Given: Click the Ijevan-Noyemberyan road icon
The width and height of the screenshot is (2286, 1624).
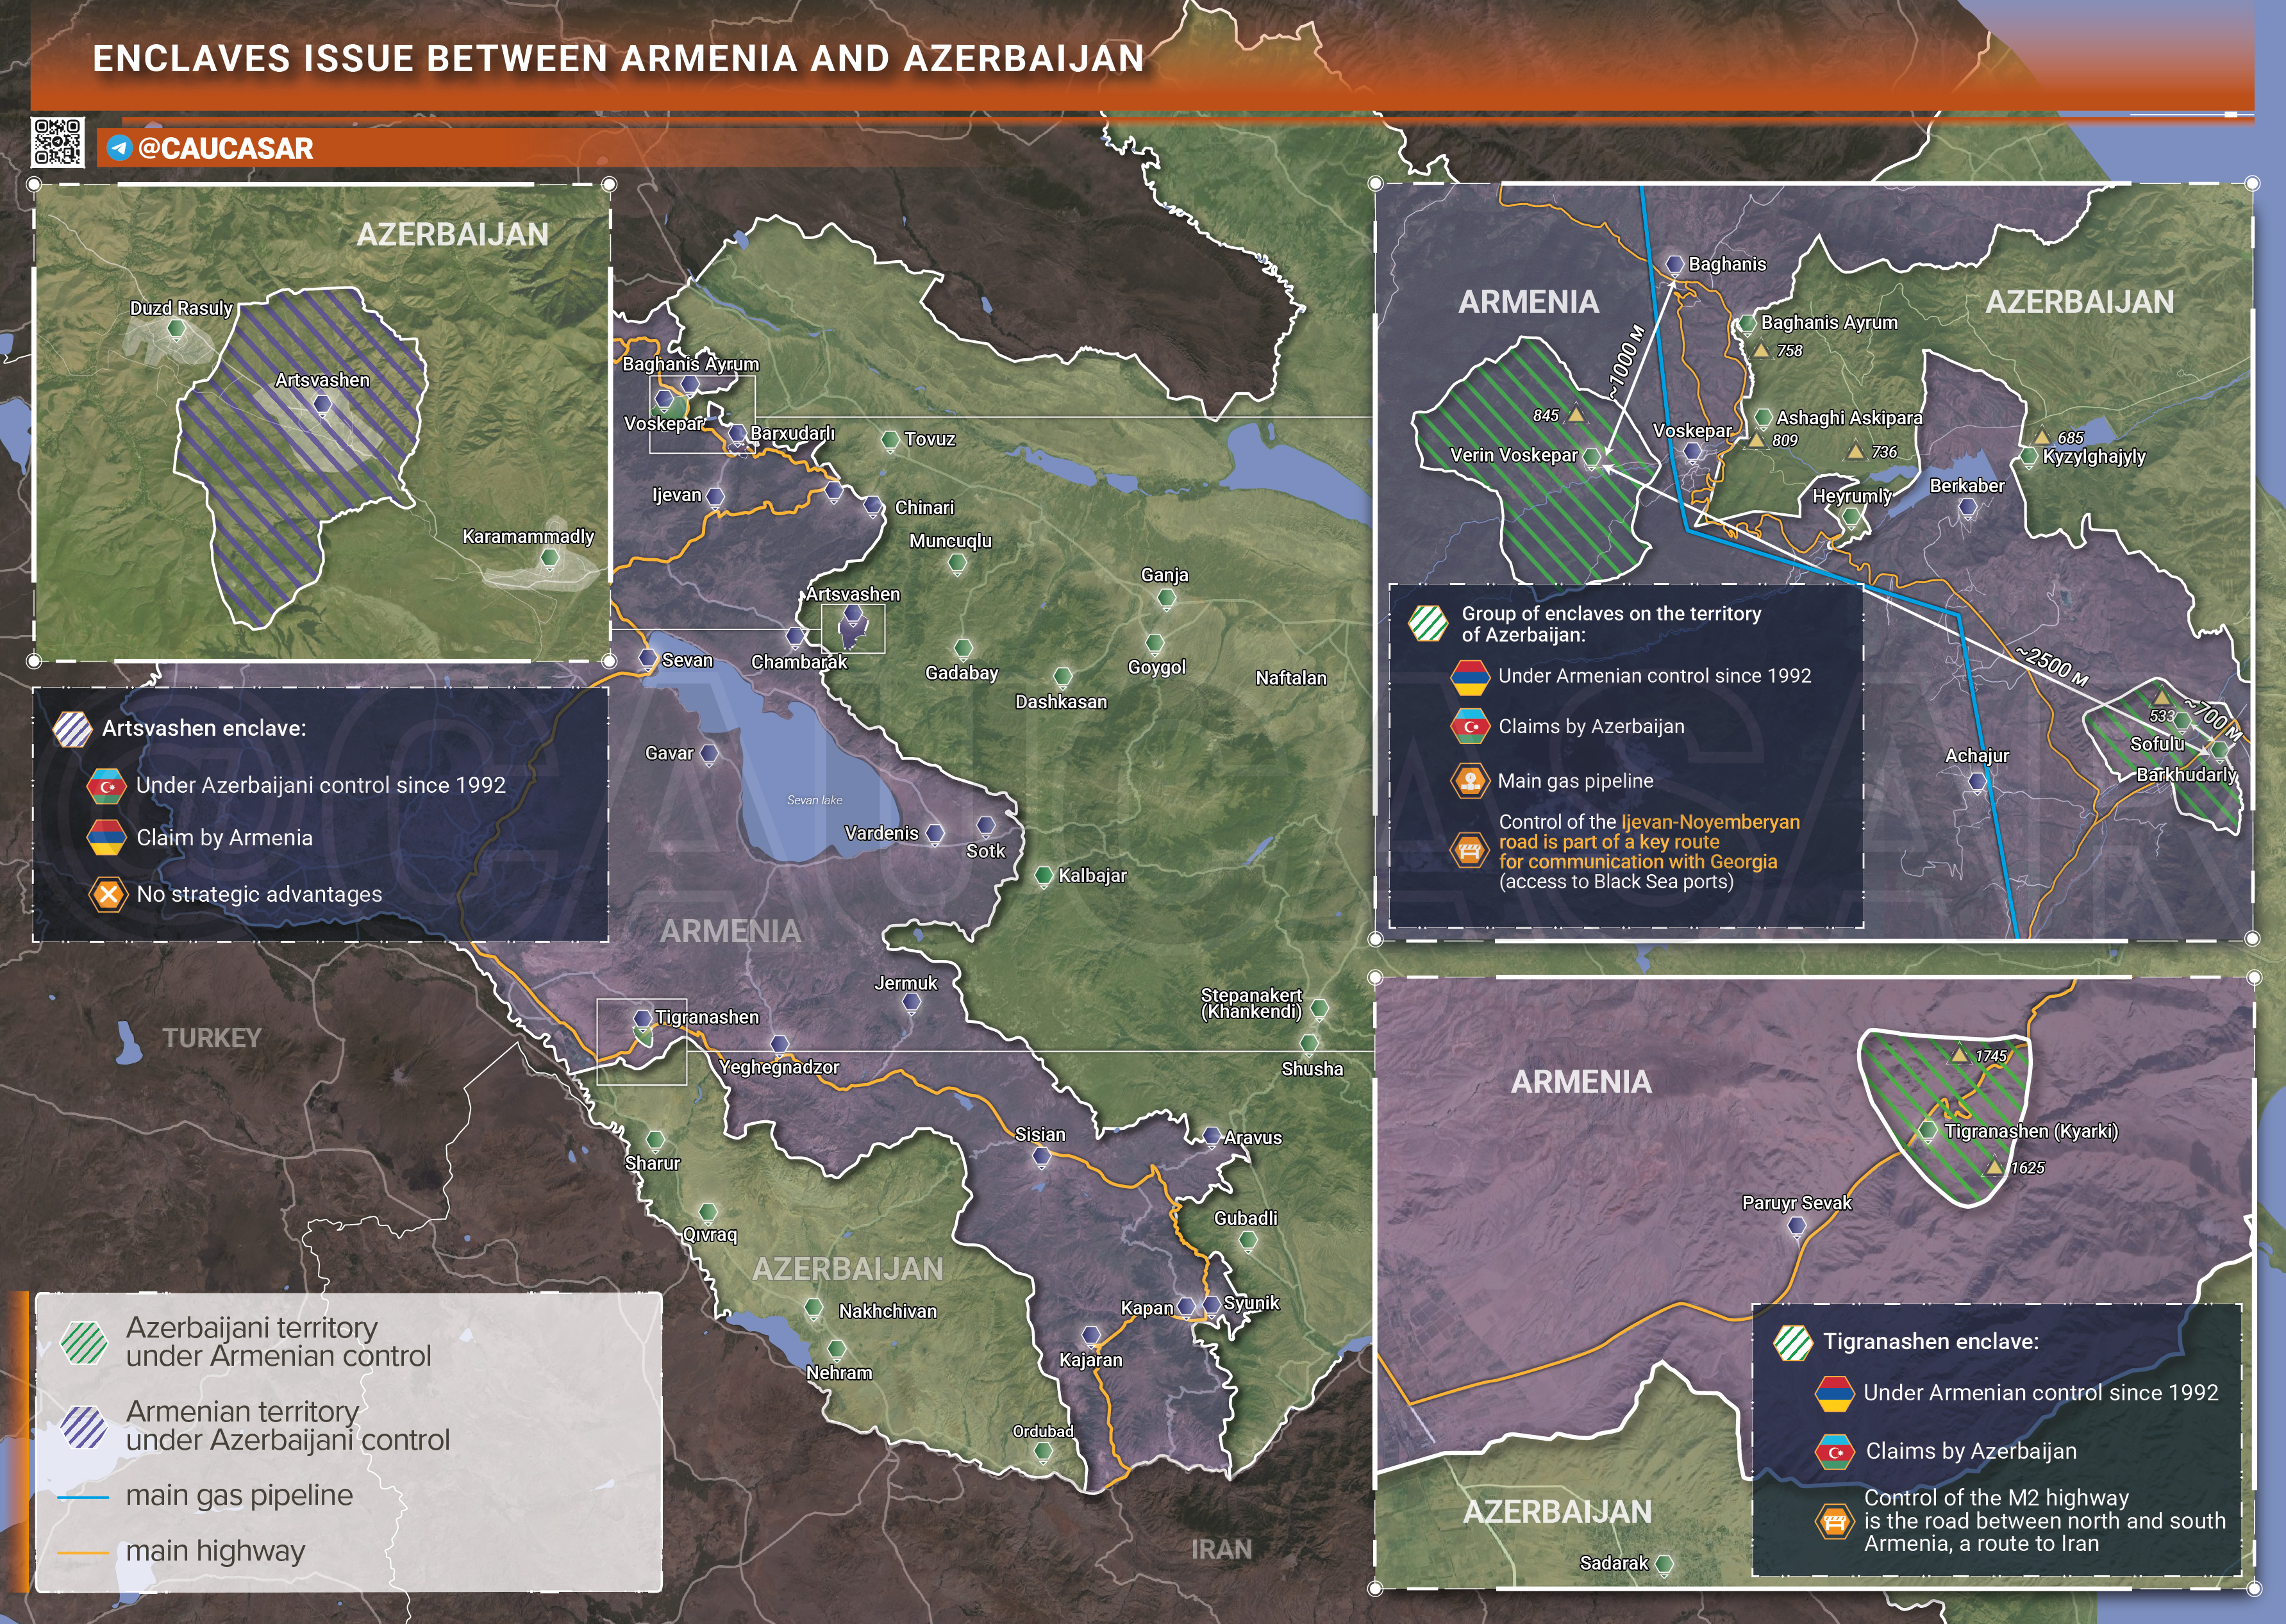Looking at the screenshot, I should (1469, 851).
